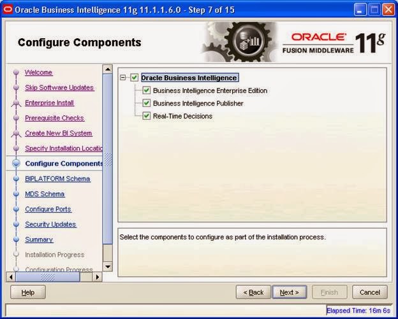The height and width of the screenshot is (319, 398).
Task: Click the step list scroll down arrow
Action: click(108, 266)
